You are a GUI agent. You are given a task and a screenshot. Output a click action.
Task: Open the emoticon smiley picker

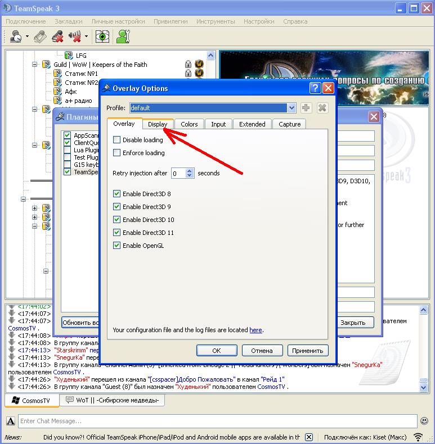click(x=424, y=421)
